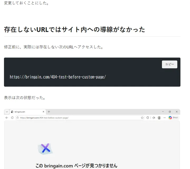190x169 pixels.
Task: Click the refresh icon in the embedded browser
Action: [x=12, y=118]
